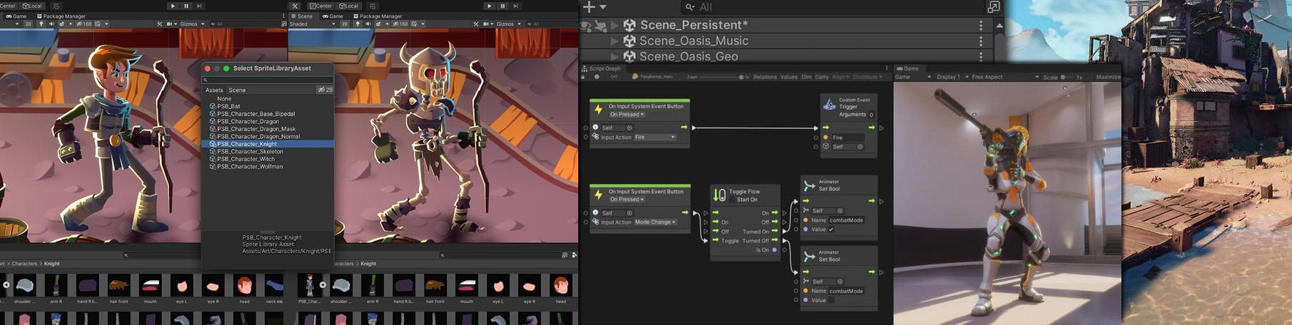The image size is (1292, 325).
Task: Toggle the Scene_Persistent visibility eye icon
Action: (x=586, y=26)
